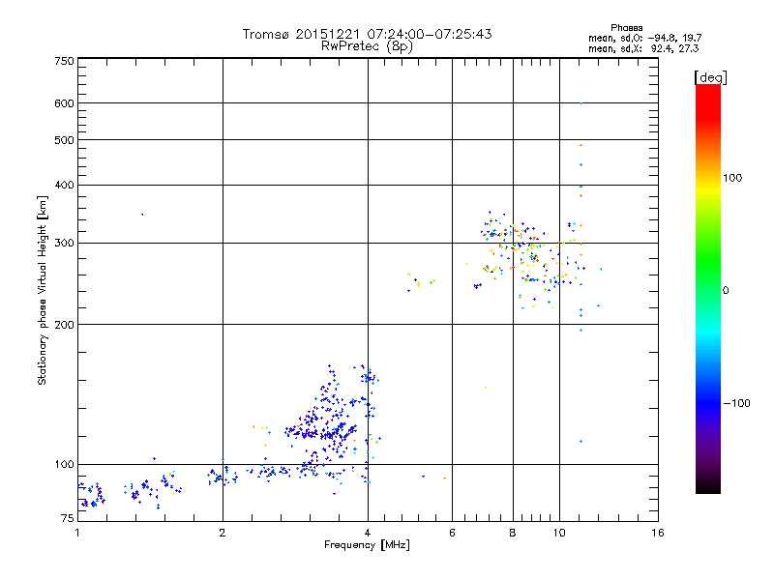Click x-axis tick label '8'
Viewport: 774px width, 580px height.
click(x=513, y=533)
